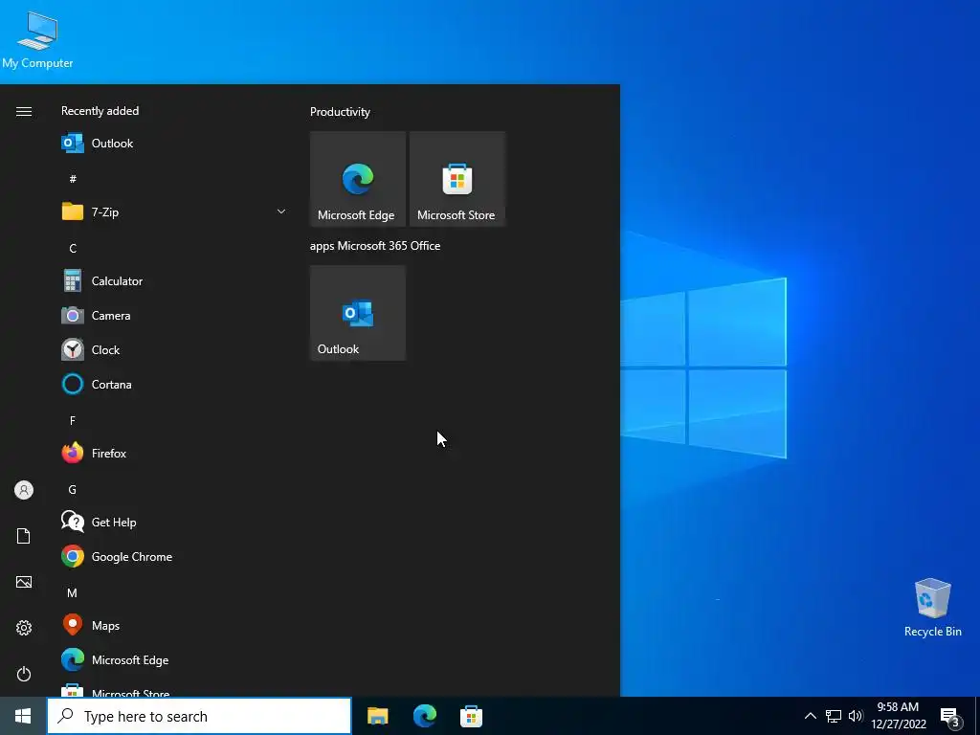
Task: Expand the Start menu hamburger button
Action: tap(24, 112)
